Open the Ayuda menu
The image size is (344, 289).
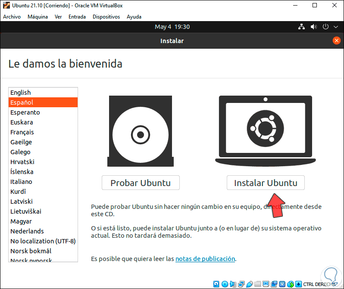134,17
